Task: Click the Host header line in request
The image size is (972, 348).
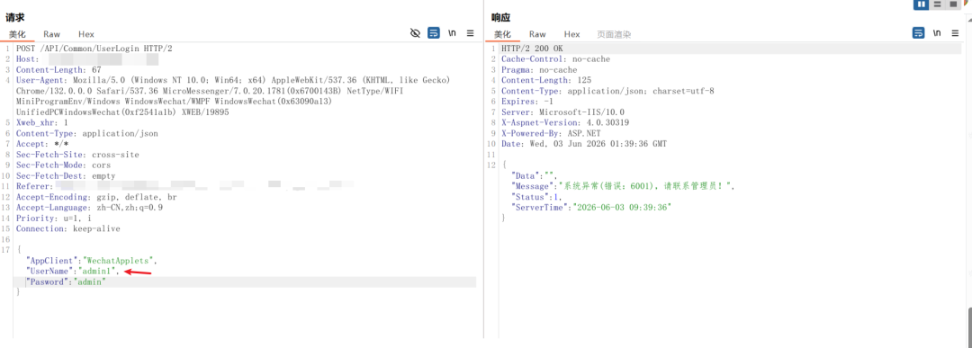Action: point(86,59)
